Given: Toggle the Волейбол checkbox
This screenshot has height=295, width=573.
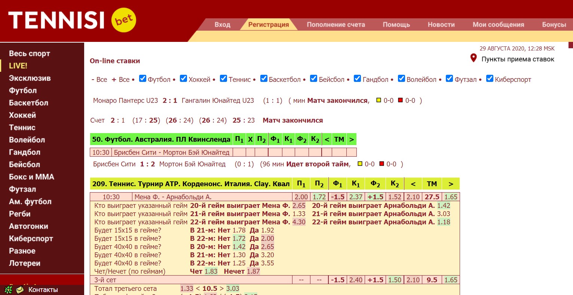Looking at the screenshot, I should [x=401, y=79].
